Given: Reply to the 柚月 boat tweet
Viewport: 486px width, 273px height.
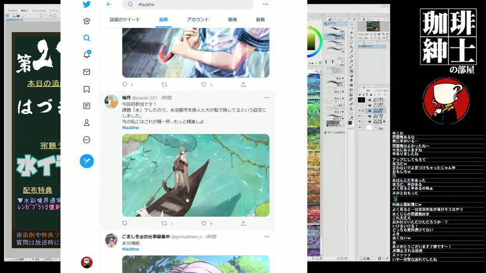Looking at the screenshot, I should (125, 223).
